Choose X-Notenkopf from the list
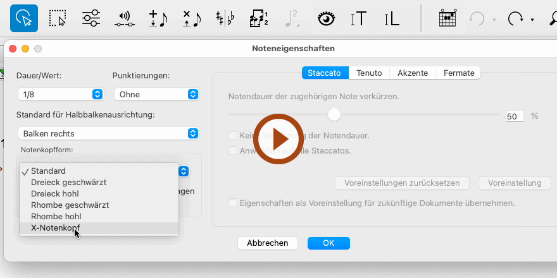The height and width of the screenshot is (278, 557). (x=56, y=227)
